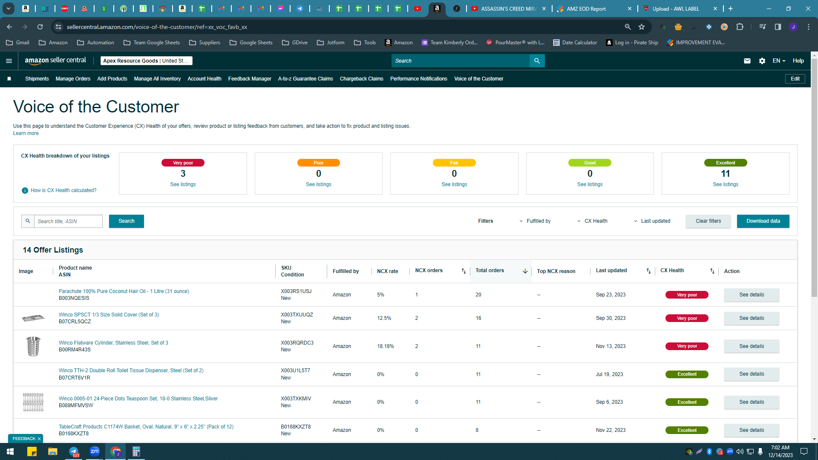Click the search magnifier button in header

click(537, 61)
